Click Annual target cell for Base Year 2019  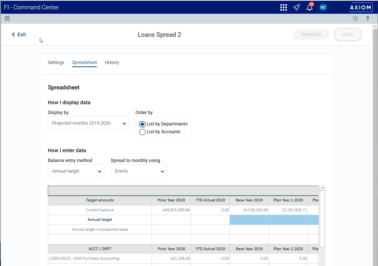pos(249,220)
